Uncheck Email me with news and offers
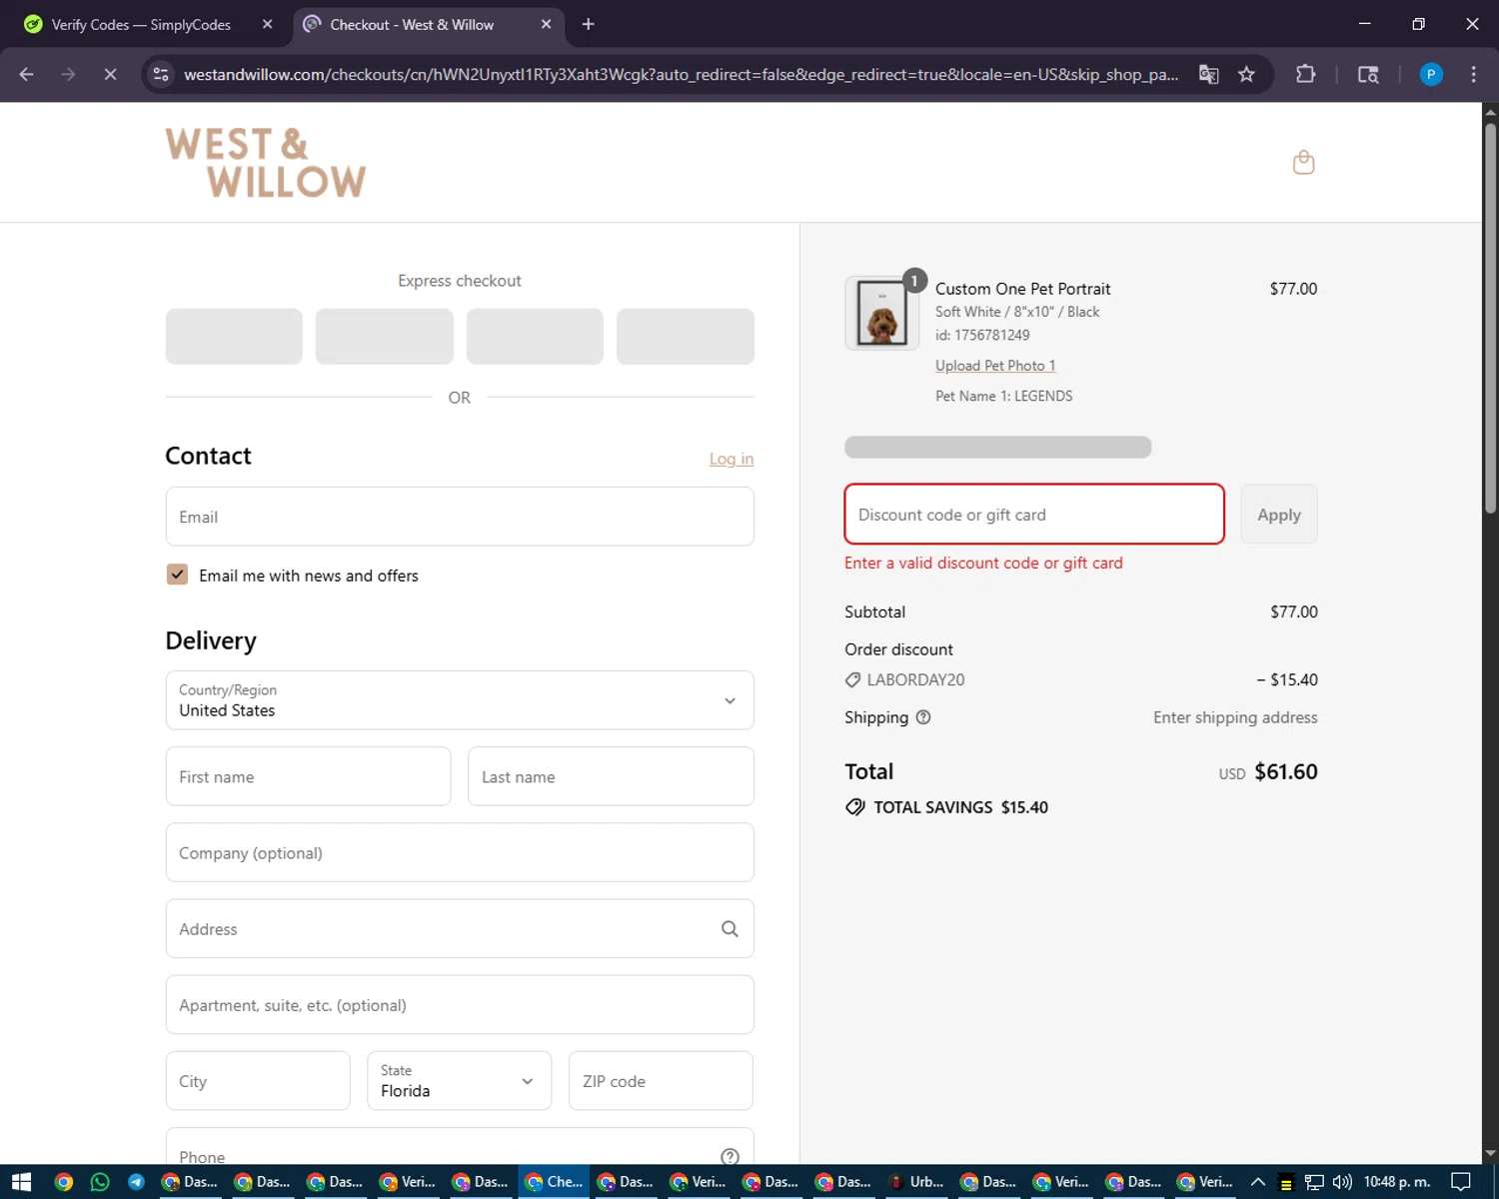This screenshot has width=1499, height=1199. pyautogui.click(x=177, y=575)
